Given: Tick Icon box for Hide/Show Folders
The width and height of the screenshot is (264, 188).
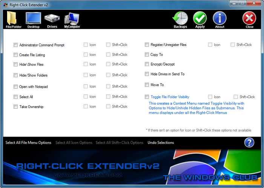Looking at the screenshot, I should pyautogui.click(x=86, y=75).
